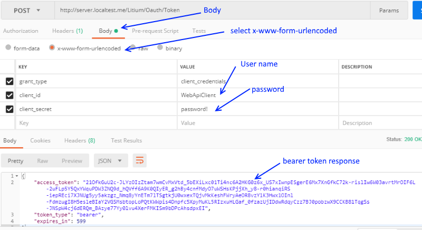Choose the raw body radio button
Screen dimensions: 422x230
(133, 47)
